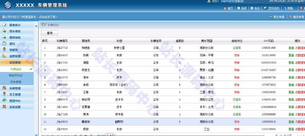305x136 pixels.
Task: Click 已派车 status in 范军建's row
Action: (237, 107)
